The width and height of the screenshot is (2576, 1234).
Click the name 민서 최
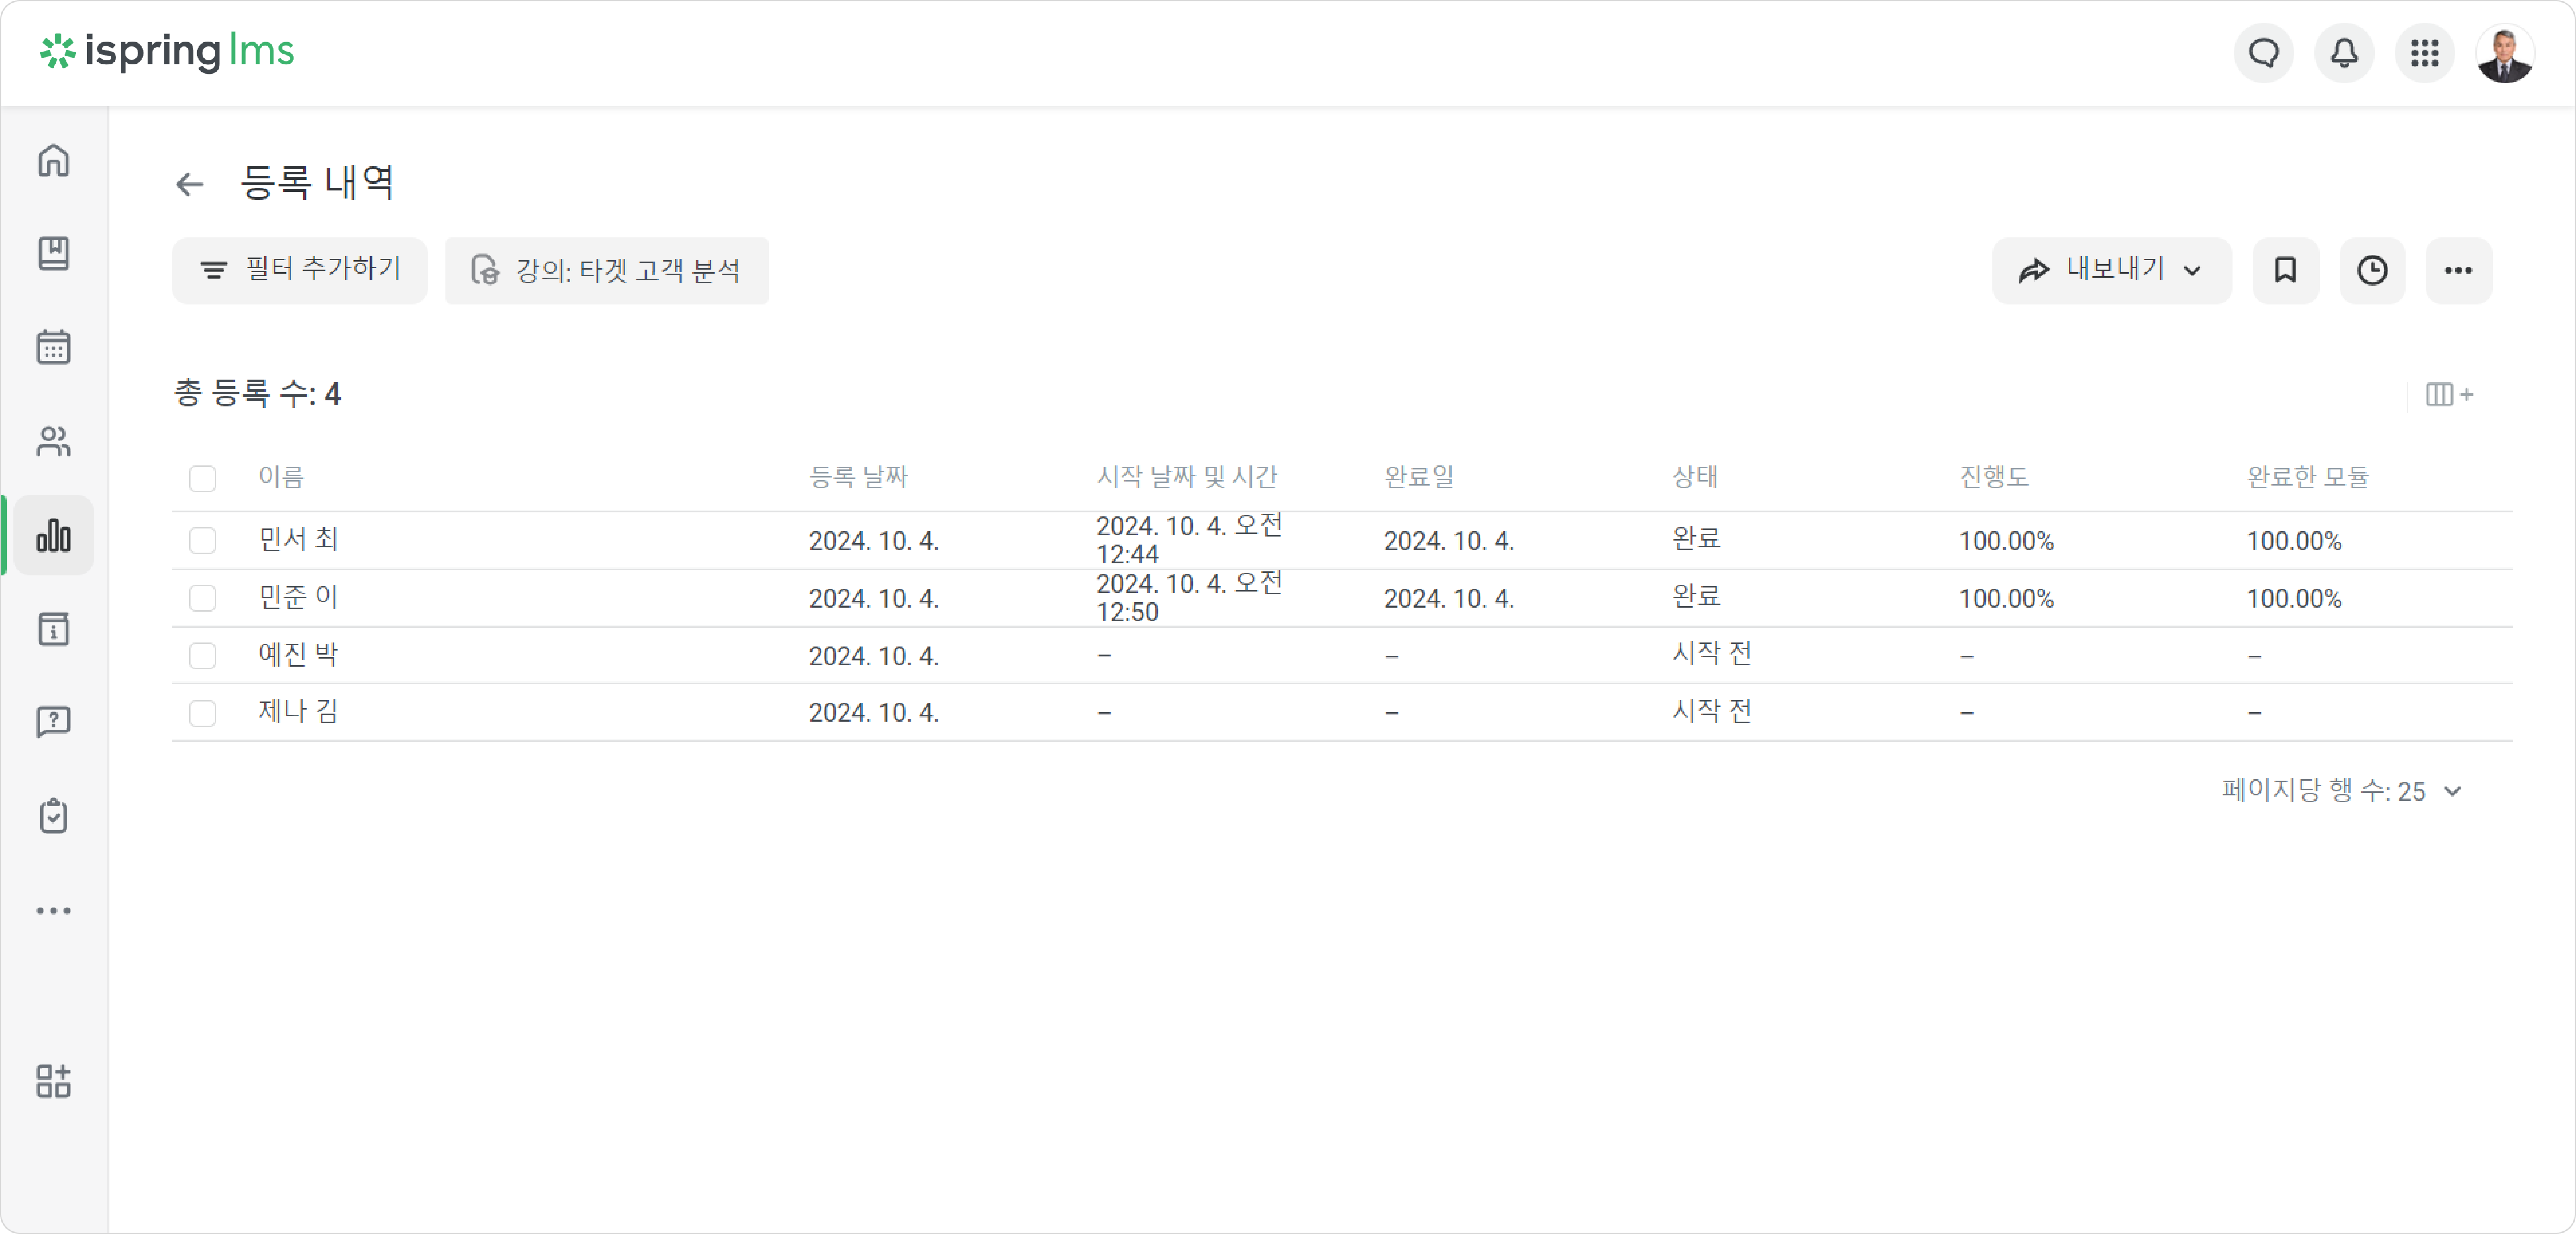(299, 540)
